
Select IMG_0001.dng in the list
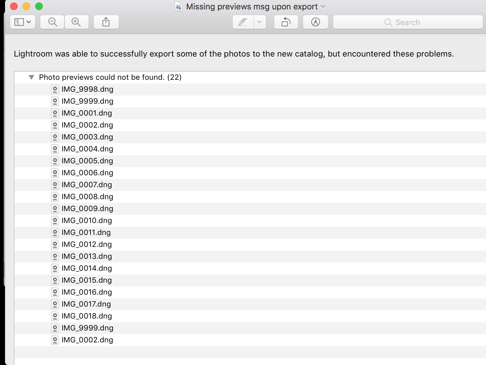(87, 113)
